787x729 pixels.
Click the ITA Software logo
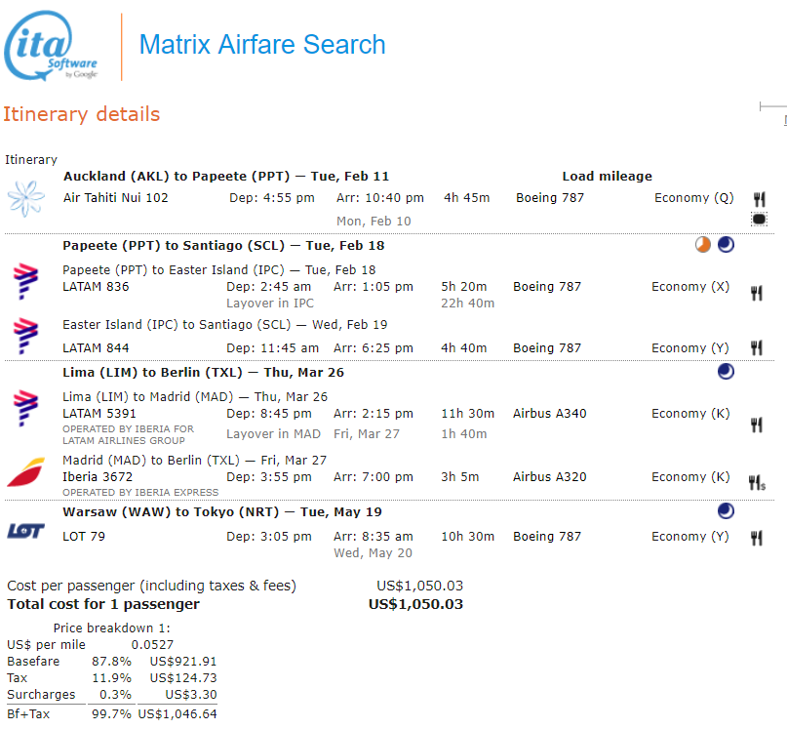click(51, 46)
